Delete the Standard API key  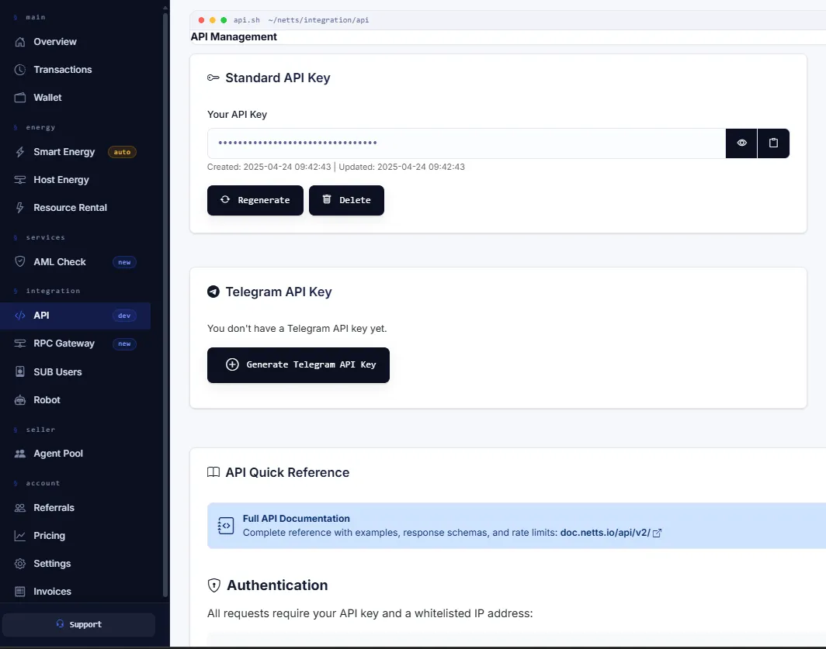[x=346, y=200]
